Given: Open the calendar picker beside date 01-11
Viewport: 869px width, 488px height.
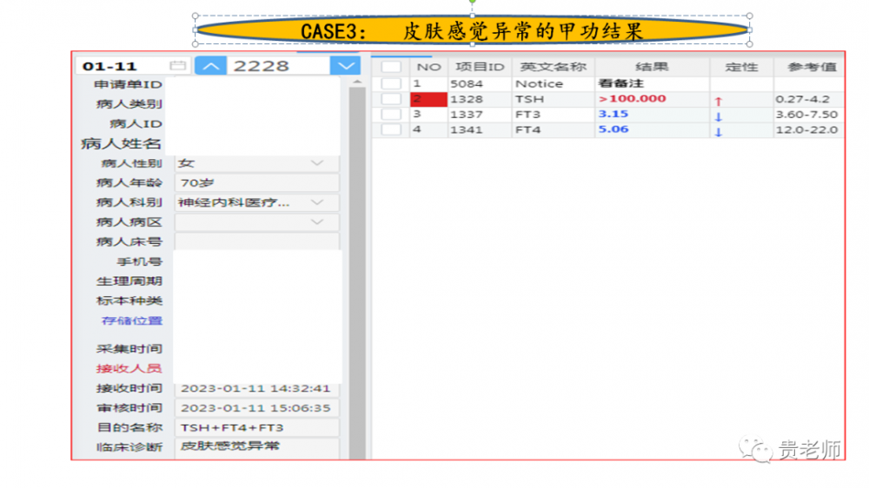Looking at the screenshot, I should [x=177, y=65].
